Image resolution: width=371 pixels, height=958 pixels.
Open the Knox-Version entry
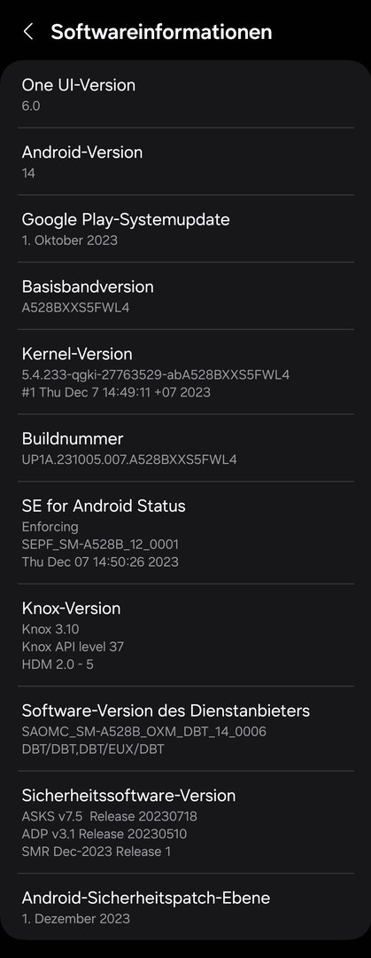(186, 635)
